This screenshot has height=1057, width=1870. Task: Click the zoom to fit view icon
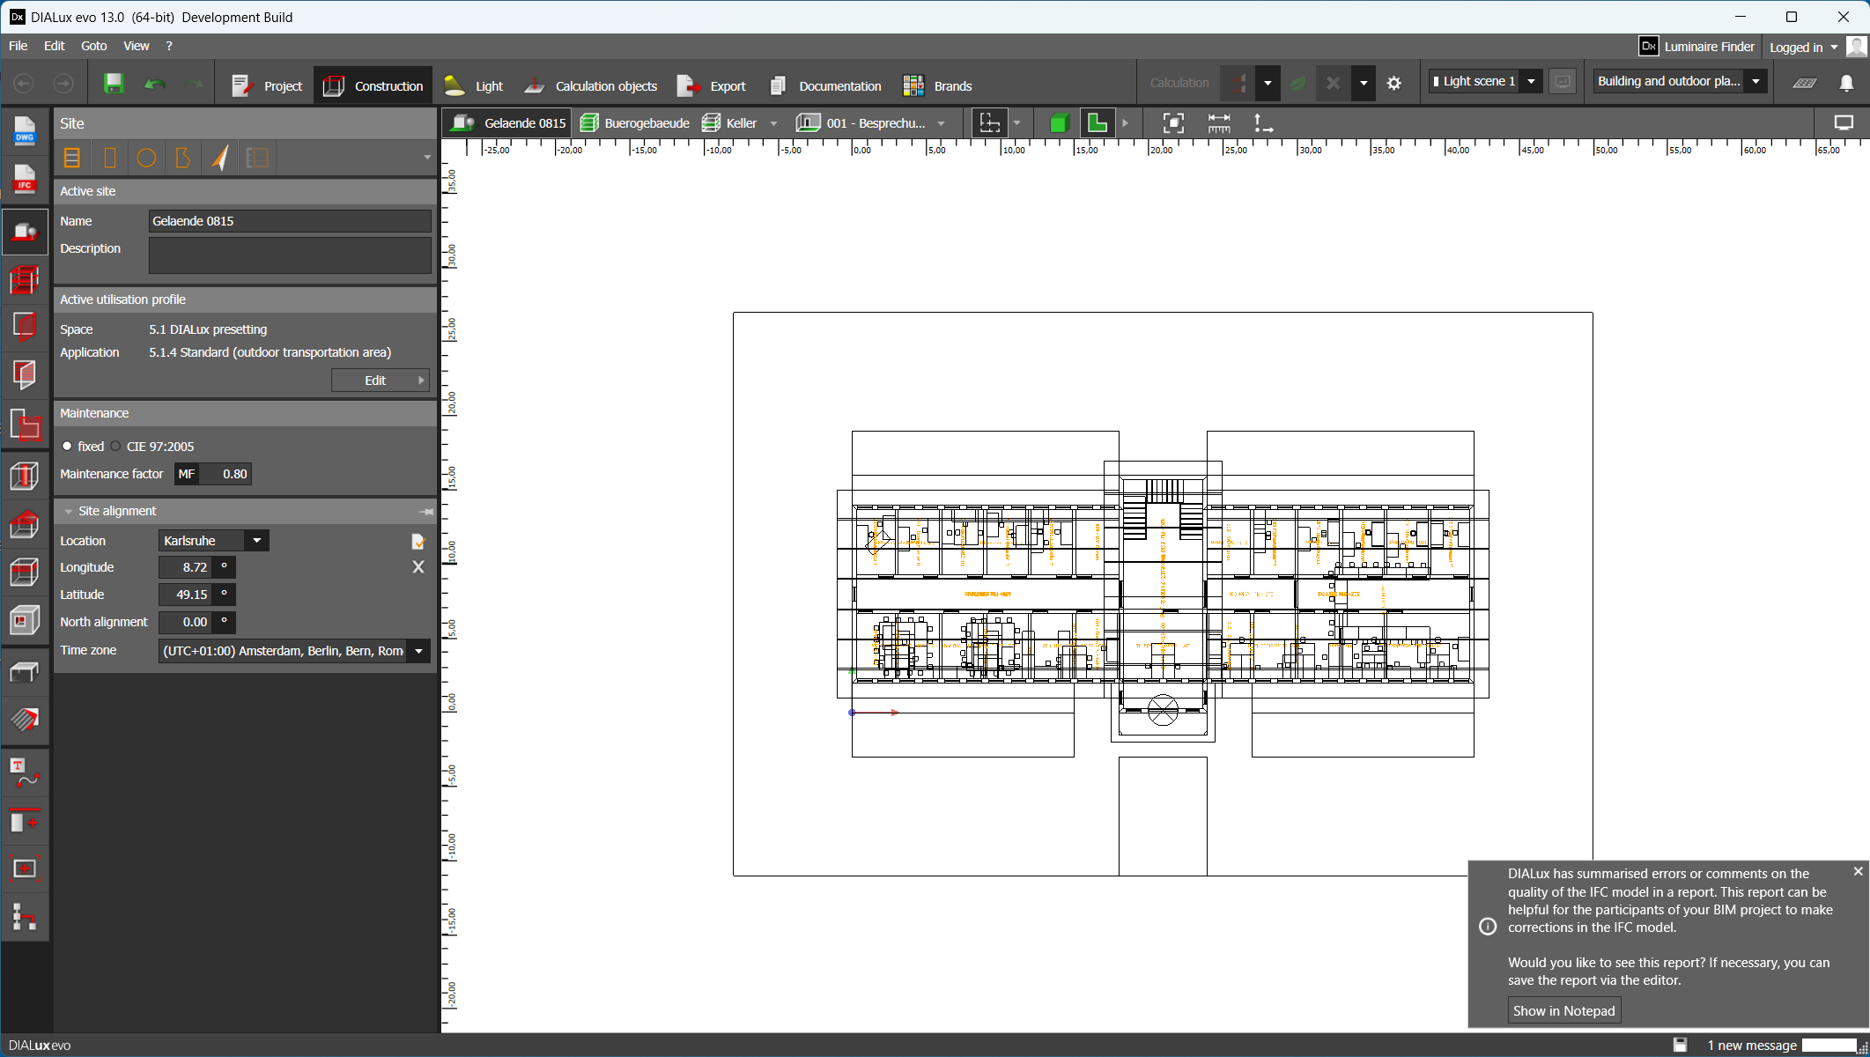1173,123
